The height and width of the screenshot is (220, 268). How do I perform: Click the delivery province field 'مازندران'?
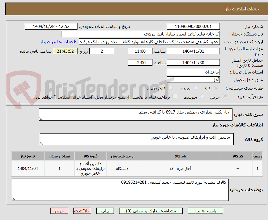pyautogui.click(x=193, y=72)
